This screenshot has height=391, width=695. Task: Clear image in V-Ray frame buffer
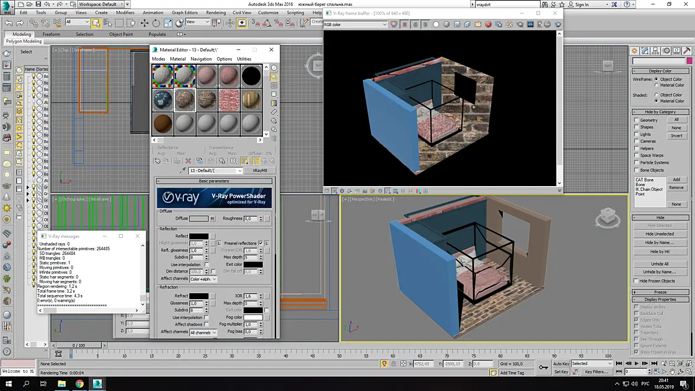[488, 24]
